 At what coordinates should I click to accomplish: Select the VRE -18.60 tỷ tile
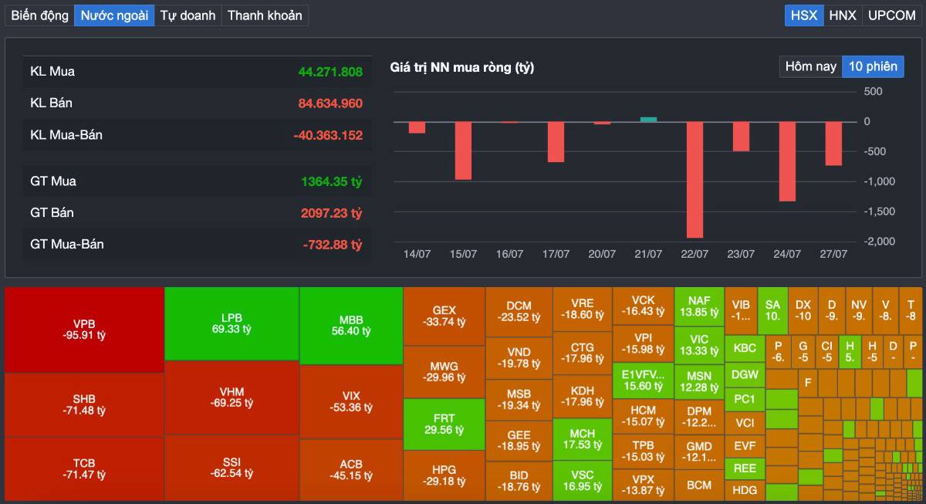(583, 309)
